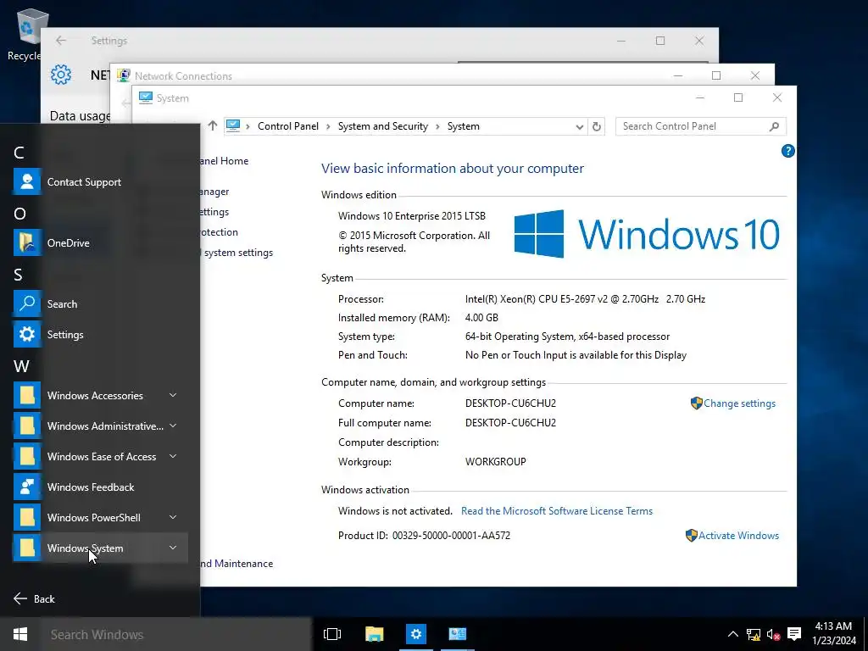Viewport: 868px width, 651px height.
Task: Expand Windows Administrative Tools chevron
Action: [173, 426]
